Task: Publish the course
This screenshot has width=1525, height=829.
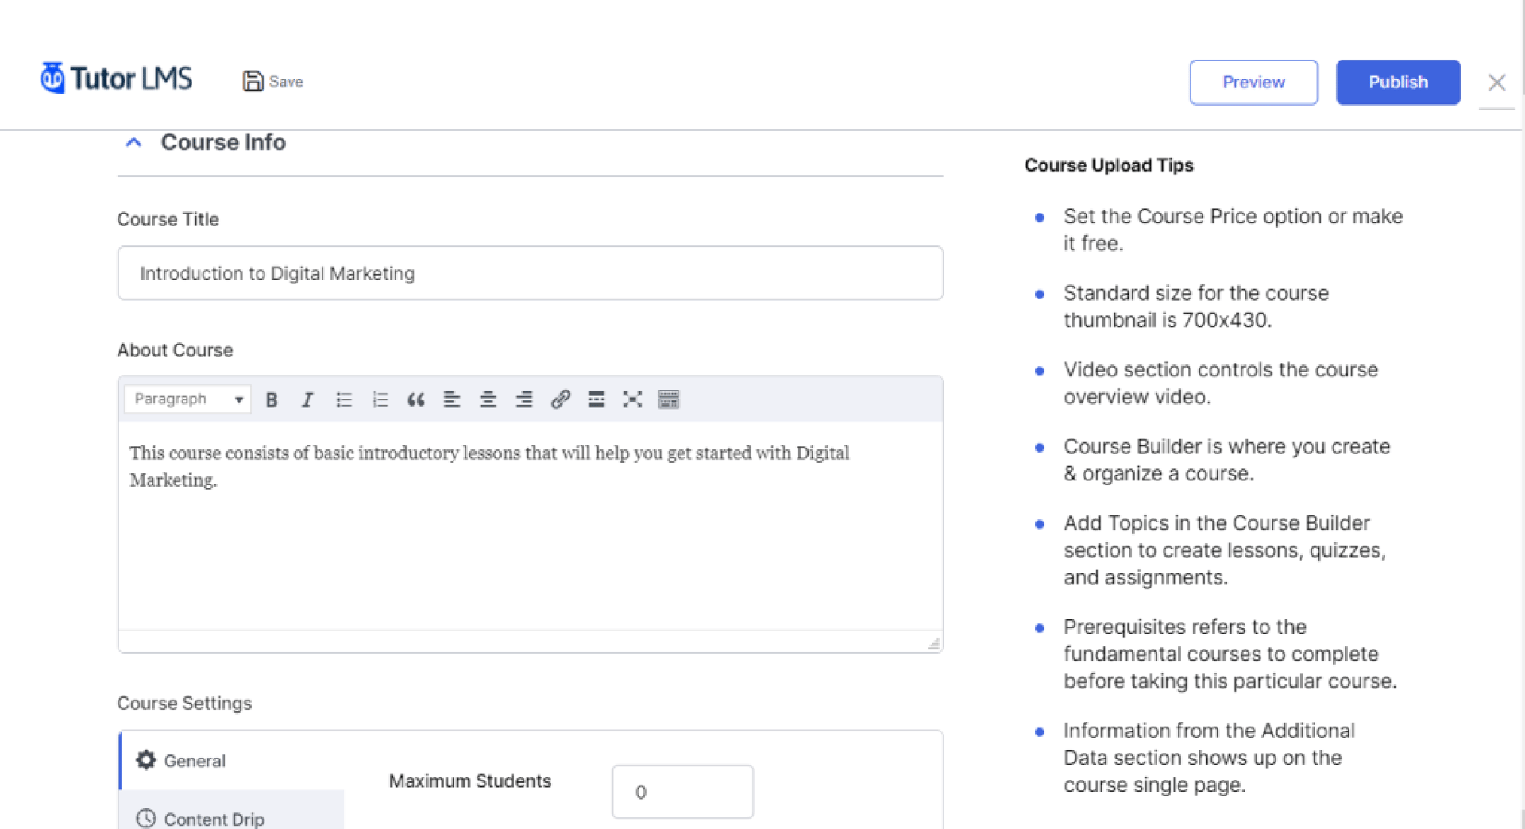Action: click(1397, 82)
